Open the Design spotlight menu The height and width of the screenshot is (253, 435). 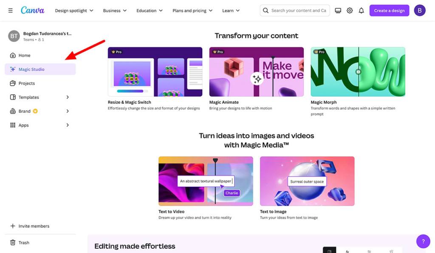point(74,10)
